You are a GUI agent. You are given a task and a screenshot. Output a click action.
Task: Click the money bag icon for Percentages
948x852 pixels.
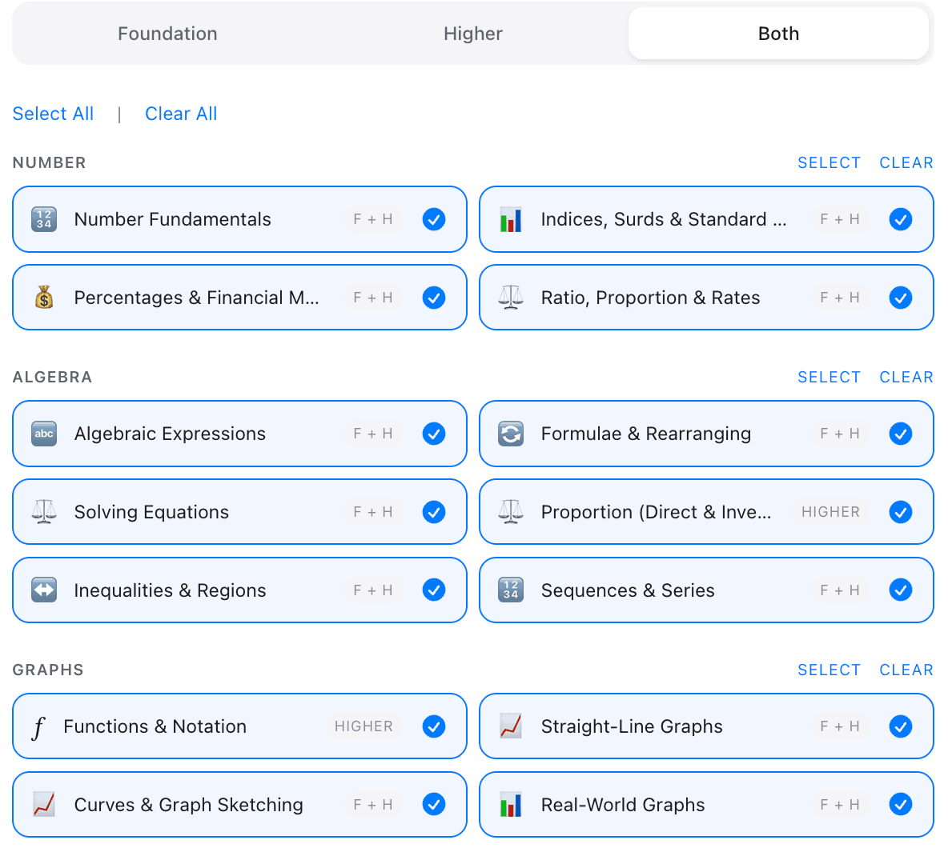[x=44, y=298]
